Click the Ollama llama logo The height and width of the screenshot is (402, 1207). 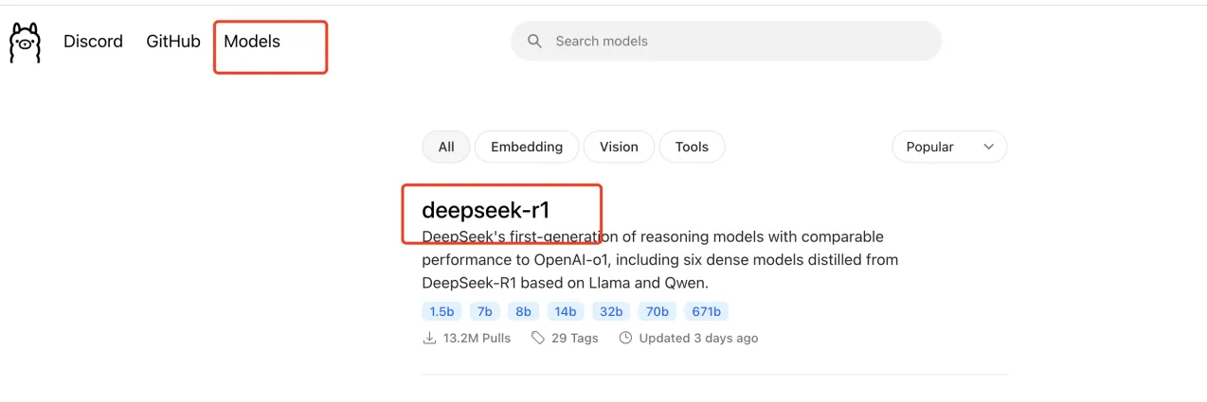point(25,44)
